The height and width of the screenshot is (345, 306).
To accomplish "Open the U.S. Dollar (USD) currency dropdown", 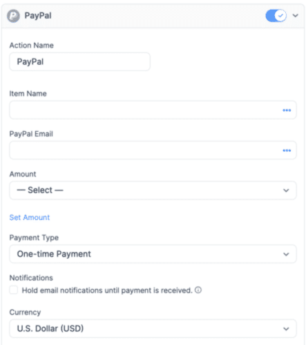I will pos(153,328).
